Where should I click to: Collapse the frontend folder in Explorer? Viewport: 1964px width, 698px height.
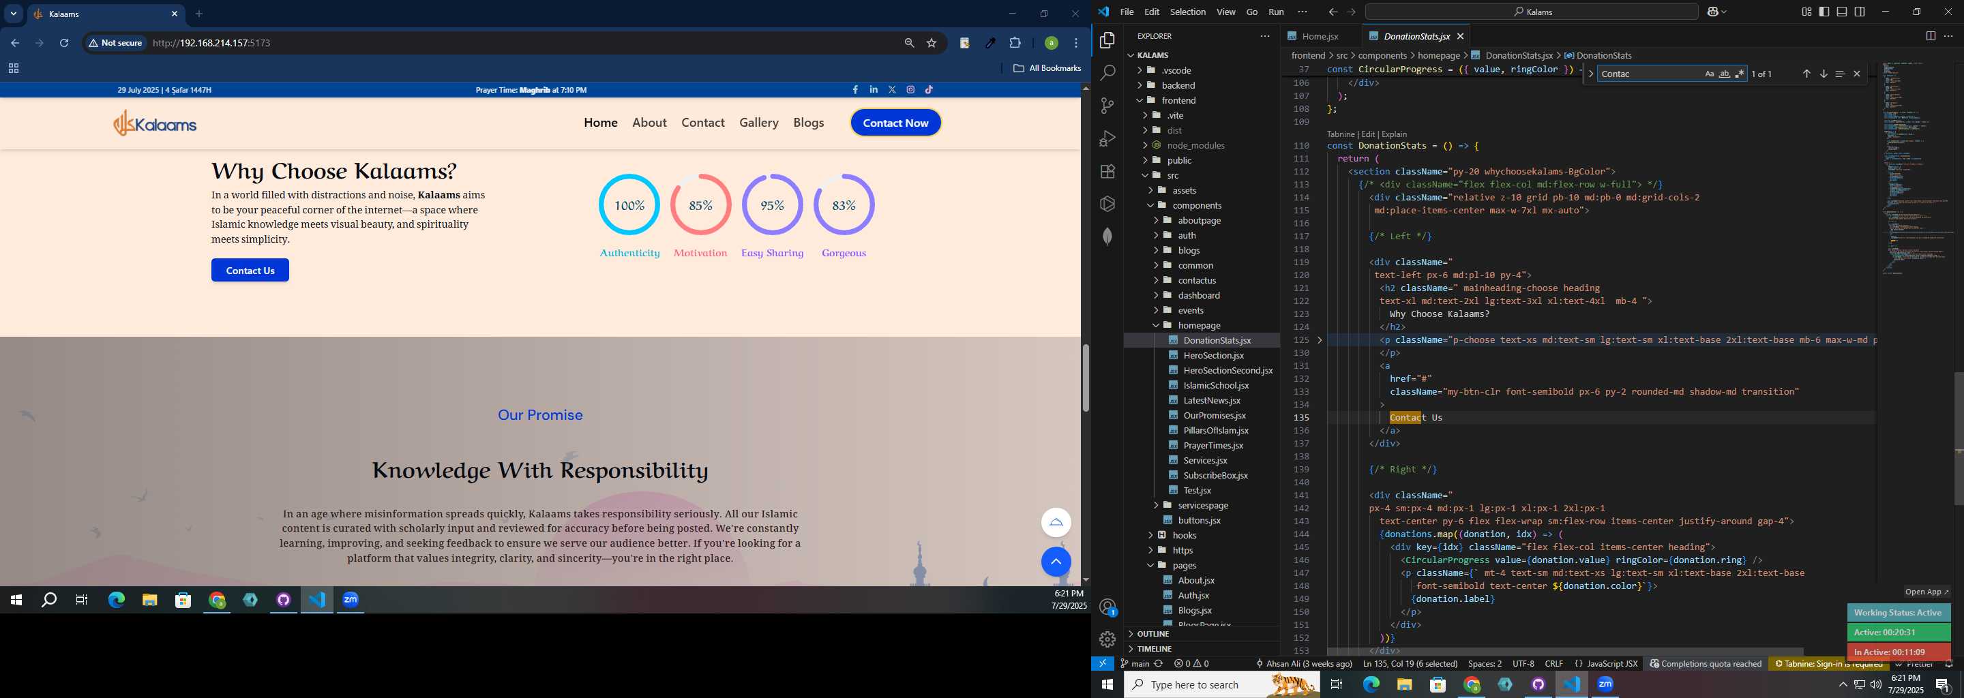[1139, 101]
